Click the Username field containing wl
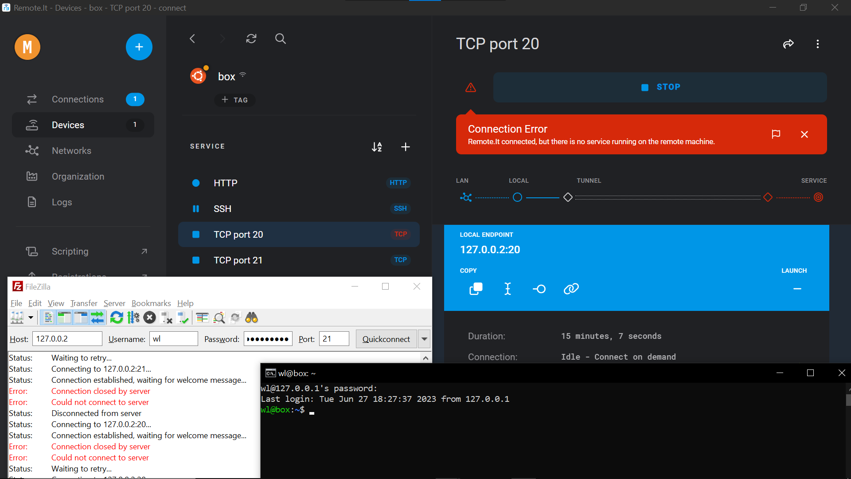The height and width of the screenshot is (479, 851). click(x=174, y=339)
